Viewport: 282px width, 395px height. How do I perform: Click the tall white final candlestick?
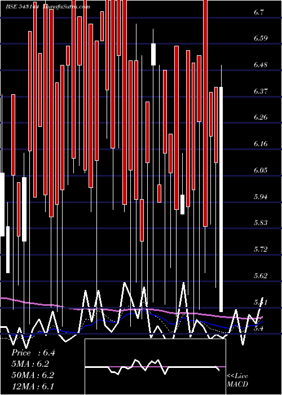click(221, 200)
